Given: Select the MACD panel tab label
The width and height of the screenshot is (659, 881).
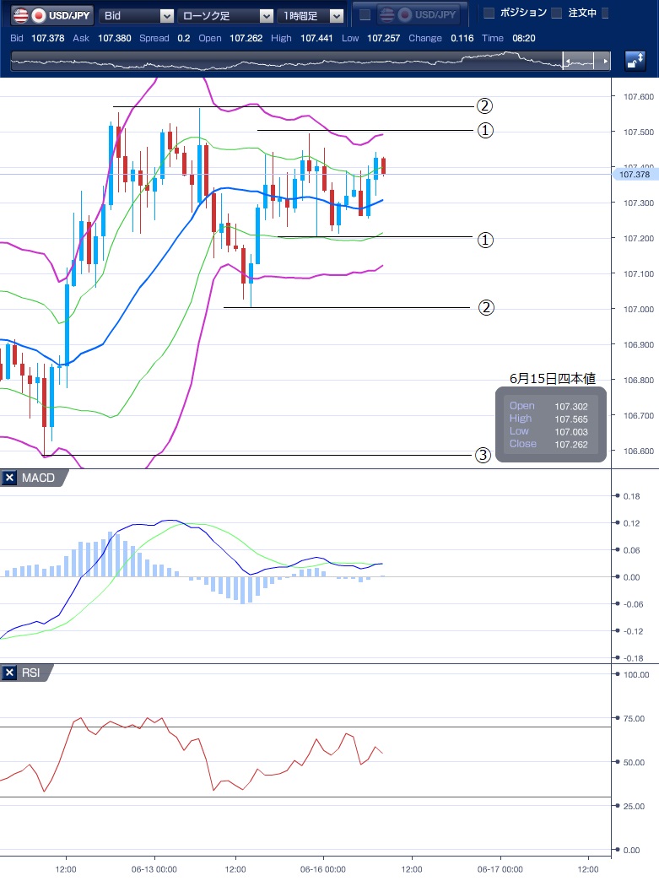Looking at the screenshot, I should pyautogui.click(x=38, y=478).
